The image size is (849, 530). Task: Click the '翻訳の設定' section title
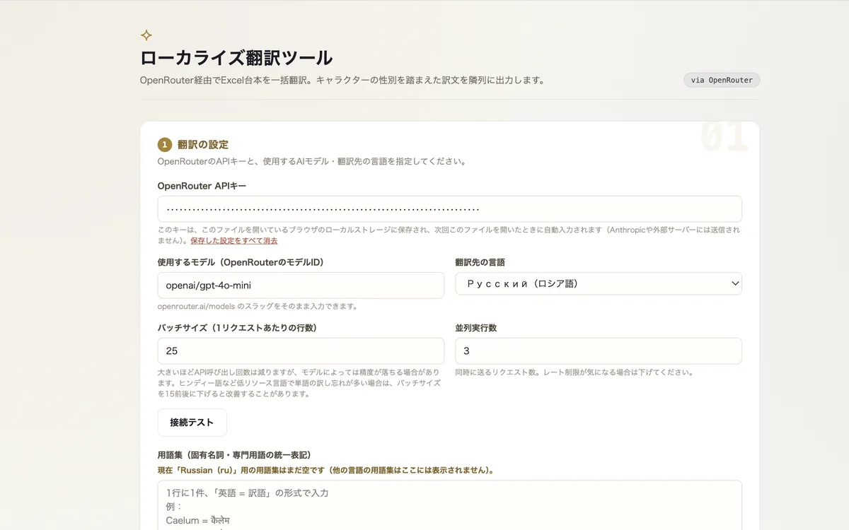tap(203, 144)
